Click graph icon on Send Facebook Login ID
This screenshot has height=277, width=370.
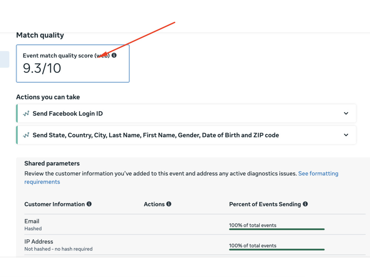(26, 113)
